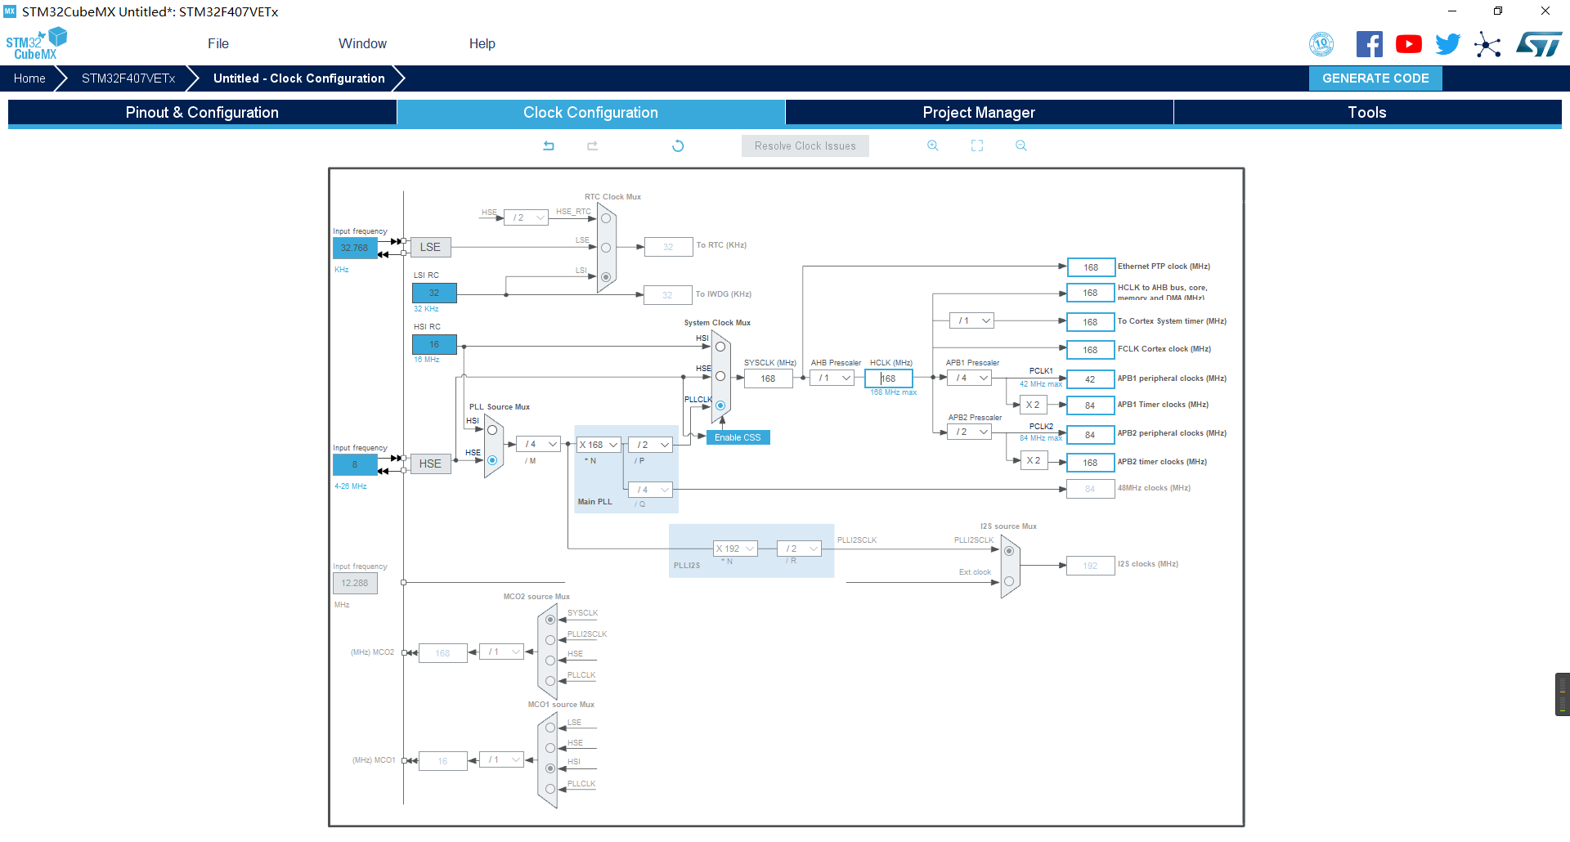Viewport: 1570px width, 842px height.
Task: Select HSE in System Clock Mux
Action: click(x=720, y=376)
